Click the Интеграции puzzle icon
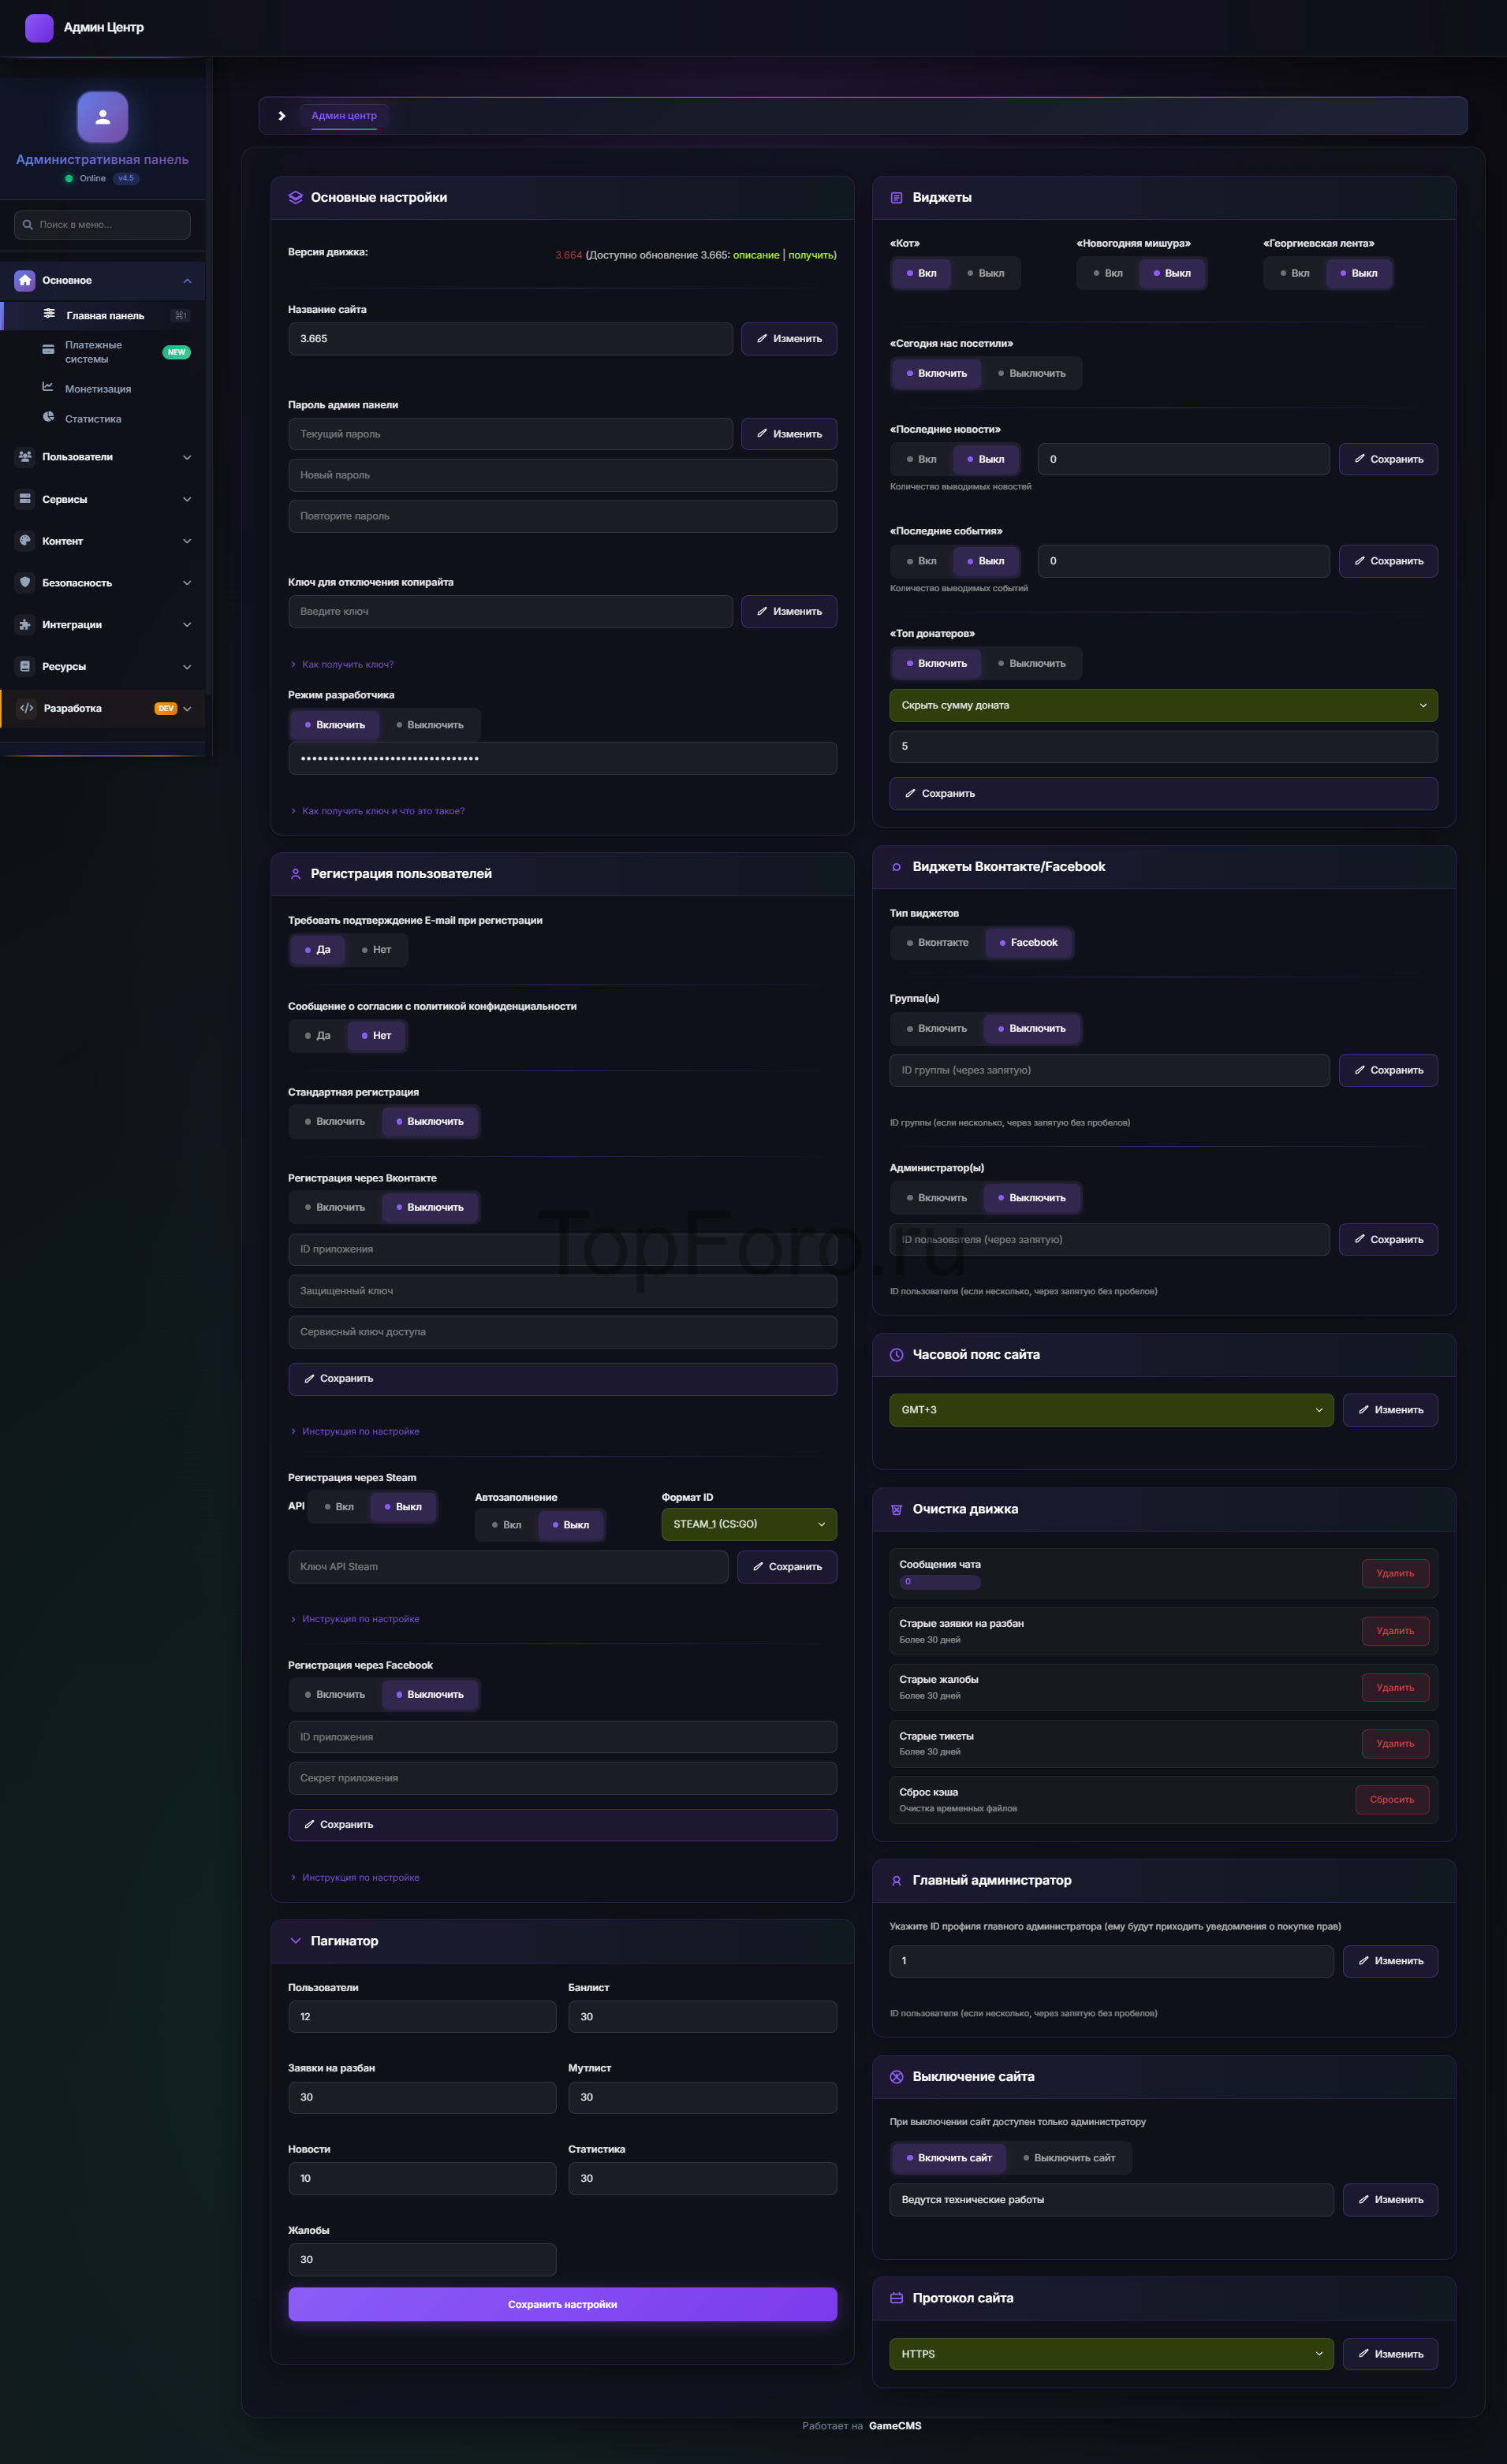Viewport: 1507px width, 2464px height. click(25, 625)
